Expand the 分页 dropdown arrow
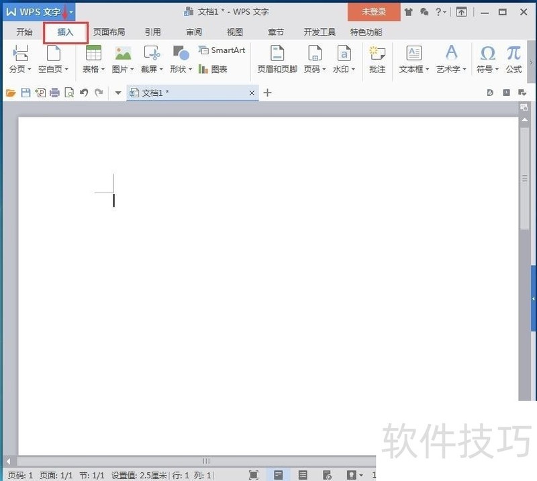Screen dimensions: 537x481 coord(30,70)
